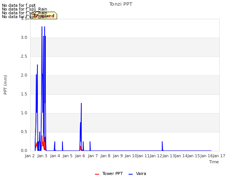Click the blue Vaira legend swatch
The width and height of the screenshot is (242, 181).
coord(130,174)
